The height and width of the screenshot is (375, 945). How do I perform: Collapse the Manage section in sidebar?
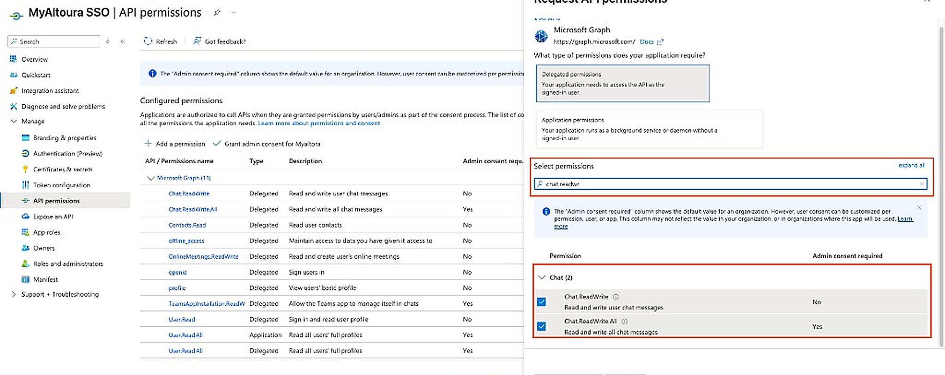click(13, 121)
